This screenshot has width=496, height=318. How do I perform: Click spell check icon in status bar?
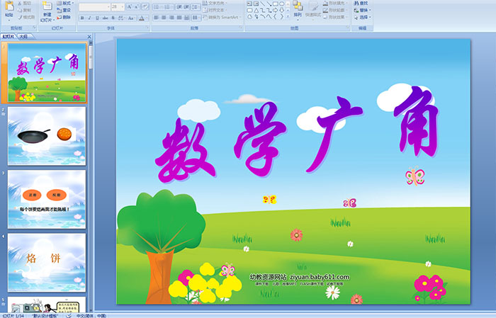point(69,316)
